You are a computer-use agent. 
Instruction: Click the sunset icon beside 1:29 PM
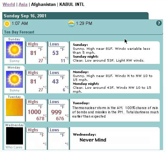point(71,24)
